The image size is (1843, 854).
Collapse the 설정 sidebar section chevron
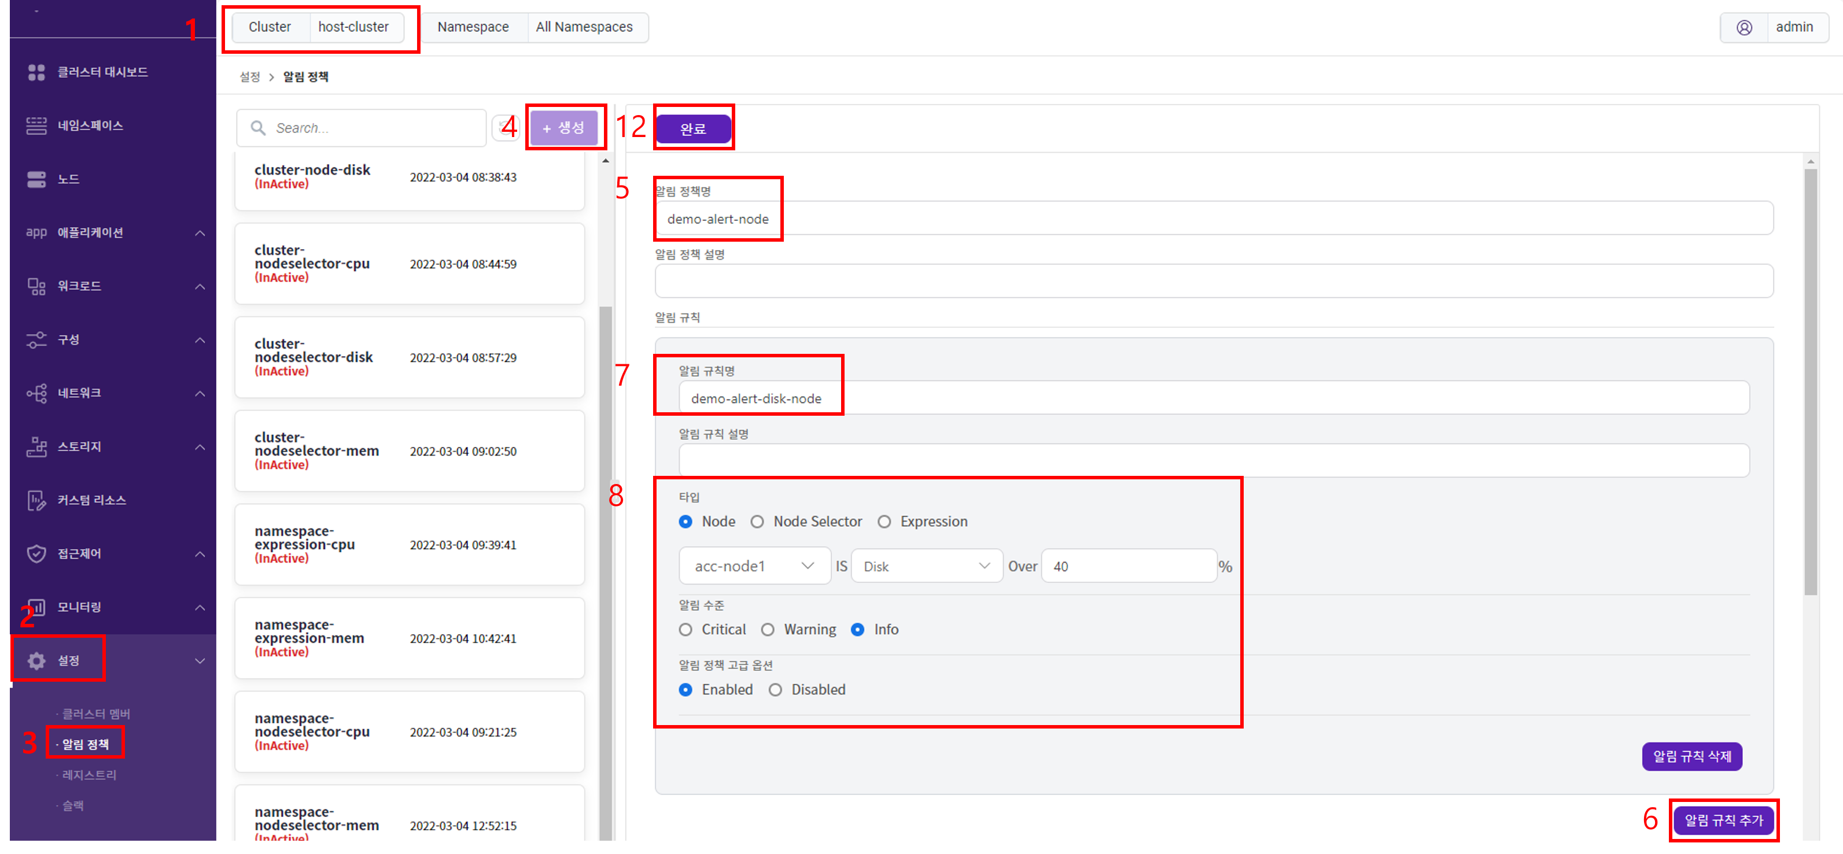point(200,661)
